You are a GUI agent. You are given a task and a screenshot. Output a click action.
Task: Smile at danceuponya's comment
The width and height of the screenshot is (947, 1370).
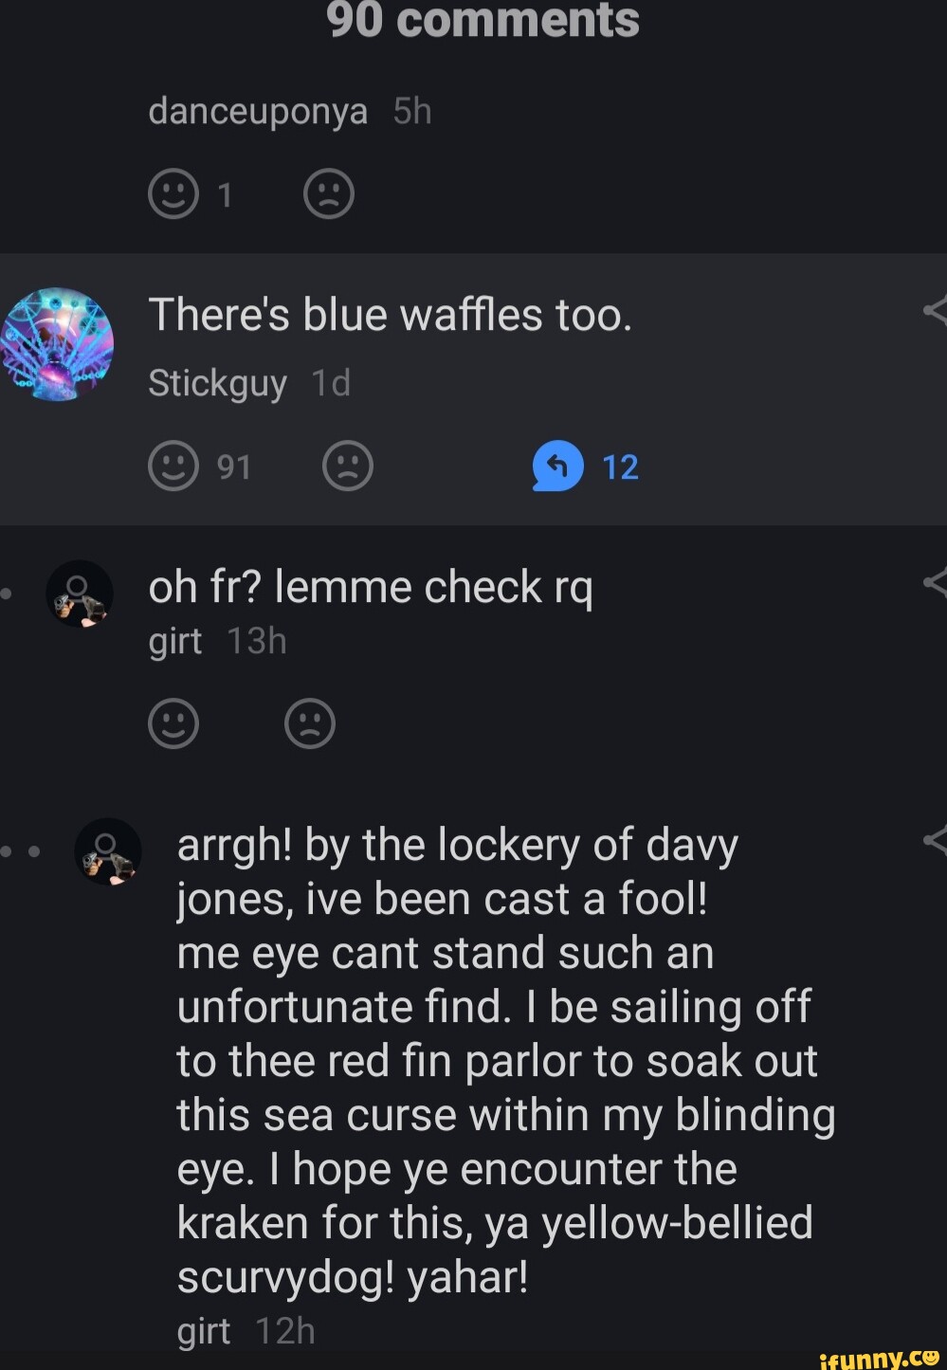click(173, 194)
